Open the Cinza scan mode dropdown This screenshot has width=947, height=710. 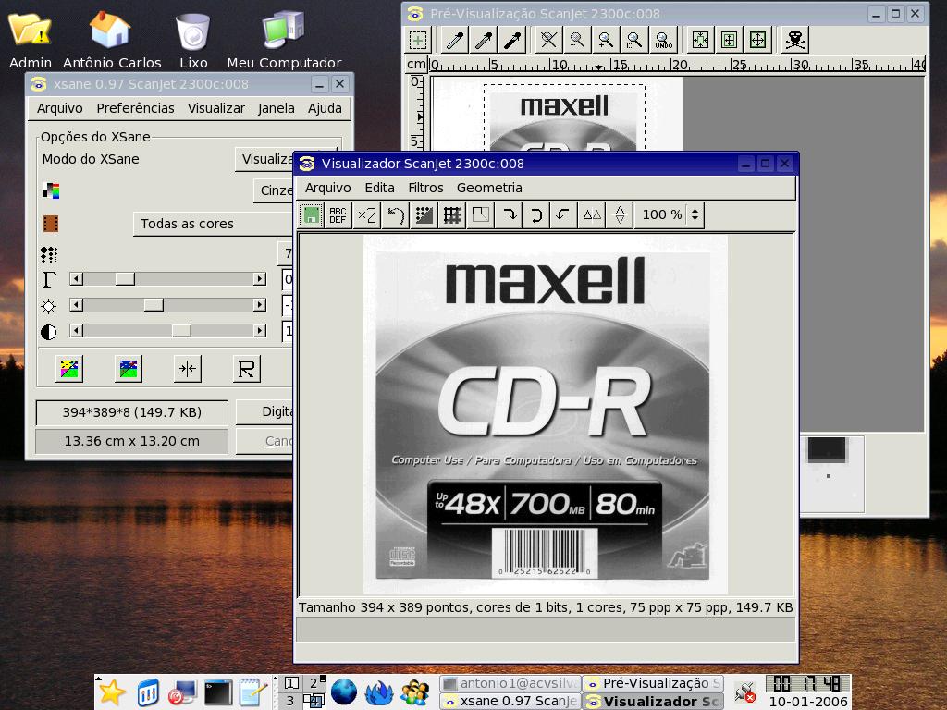tap(275, 190)
